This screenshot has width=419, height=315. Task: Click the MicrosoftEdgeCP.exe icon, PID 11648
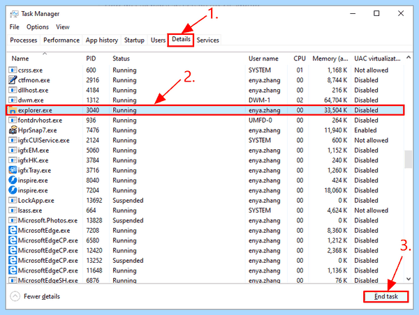tap(13, 270)
